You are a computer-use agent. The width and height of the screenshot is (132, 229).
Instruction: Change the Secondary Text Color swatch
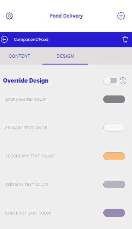tap(114, 156)
